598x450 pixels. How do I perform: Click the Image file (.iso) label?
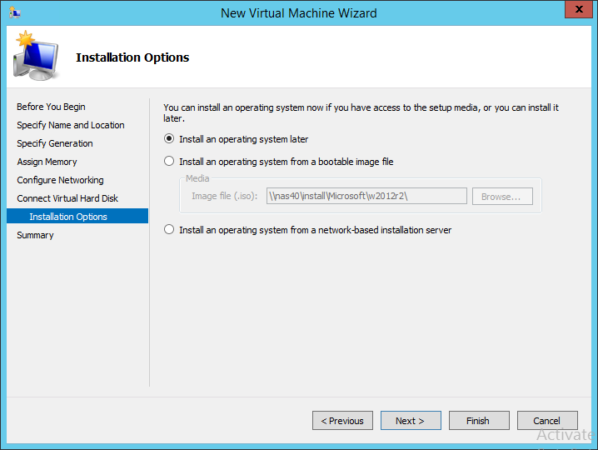224,196
